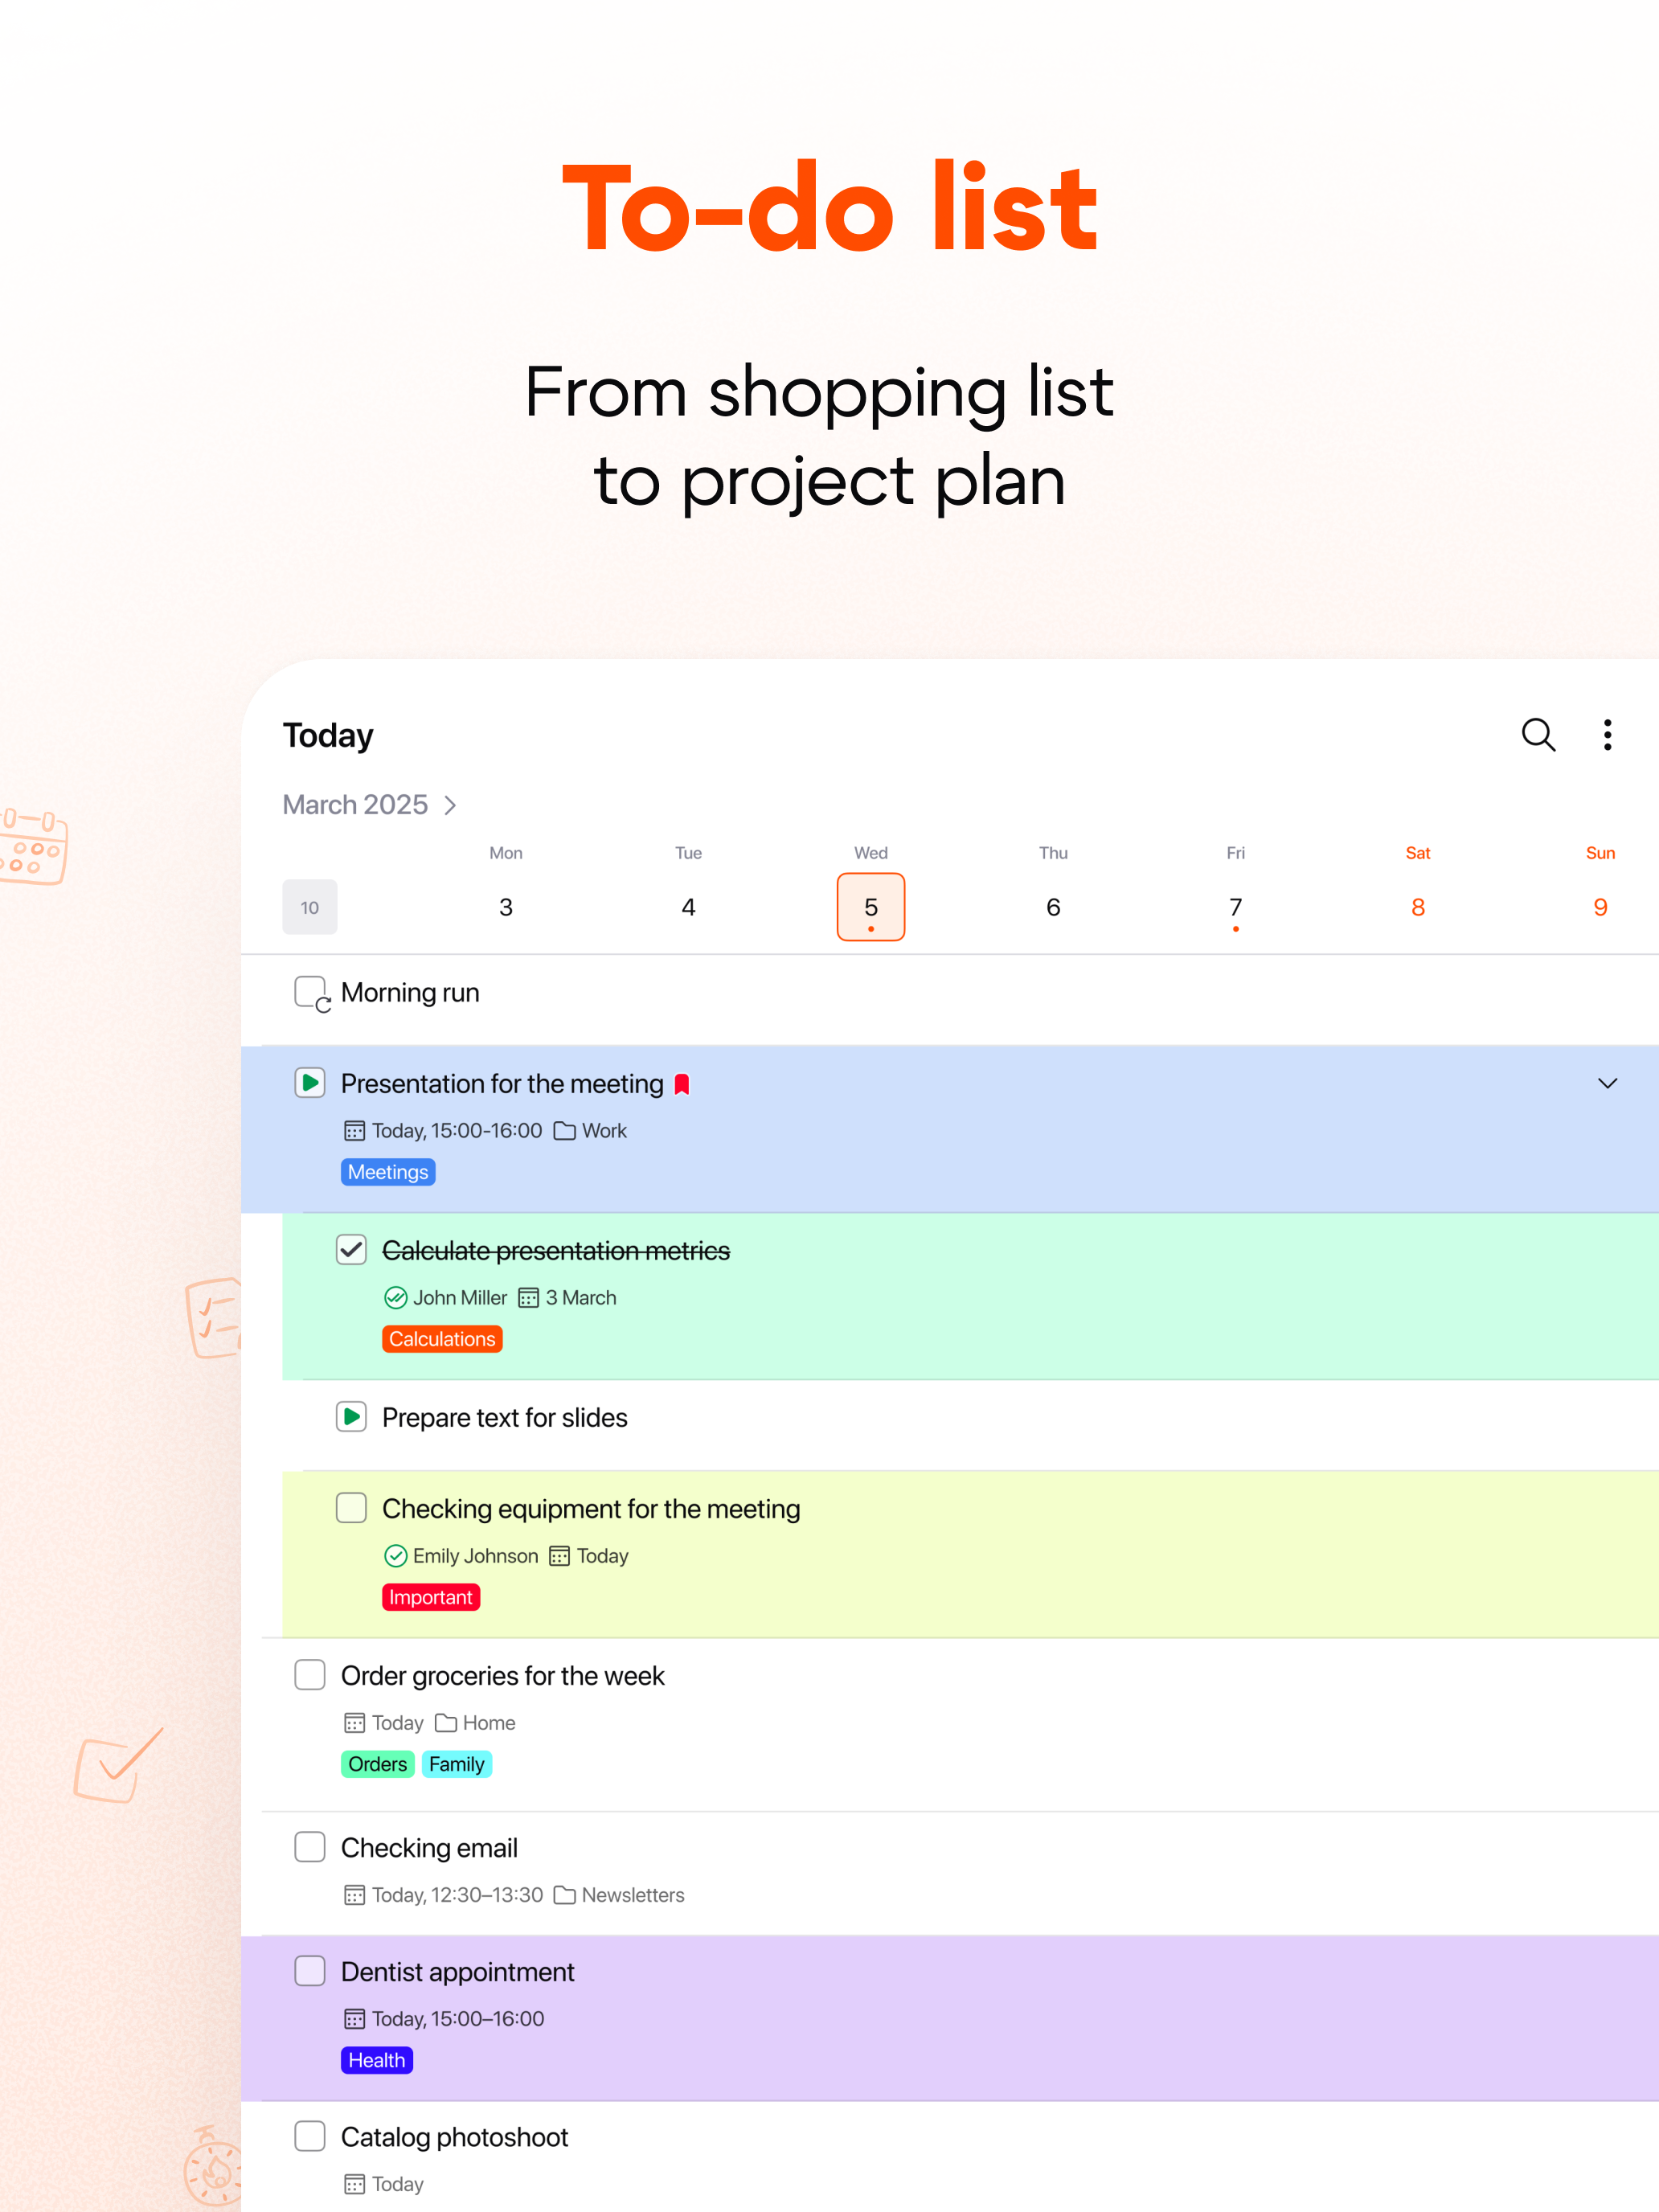This screenshot has height=2212, width=1659.
Task: Open the search magnifier icon
Action: (1537, 735)
